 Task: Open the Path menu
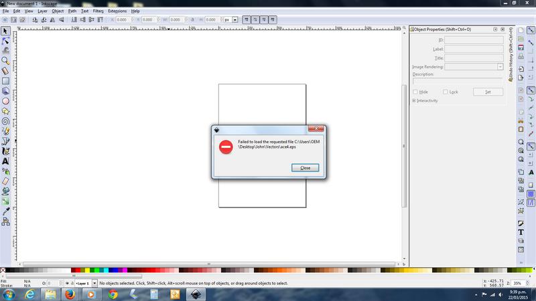pyautogui.click(x=72, y=11)
